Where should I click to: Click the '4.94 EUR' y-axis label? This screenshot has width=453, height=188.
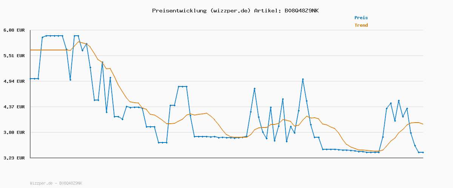coord(14,81)
